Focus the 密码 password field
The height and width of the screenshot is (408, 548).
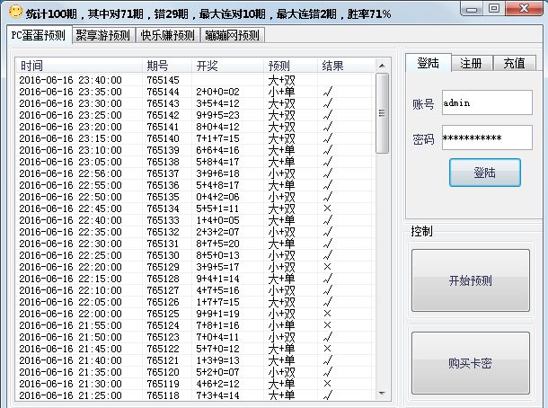pos(487,137)
